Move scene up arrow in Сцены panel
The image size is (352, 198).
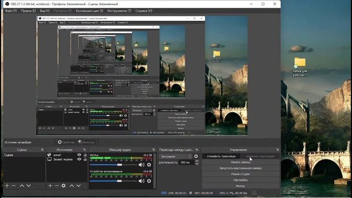tap(22, 186)
